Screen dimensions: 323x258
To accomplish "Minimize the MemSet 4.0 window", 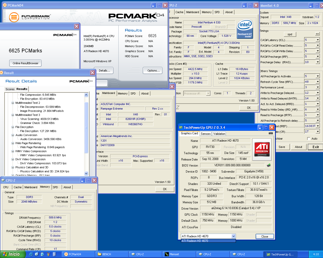I will pos(311,5).
